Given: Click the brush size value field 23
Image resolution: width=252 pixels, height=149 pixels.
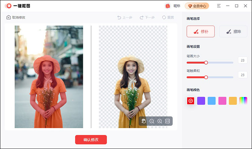Looking at the screenshot, I should [243, 60].
